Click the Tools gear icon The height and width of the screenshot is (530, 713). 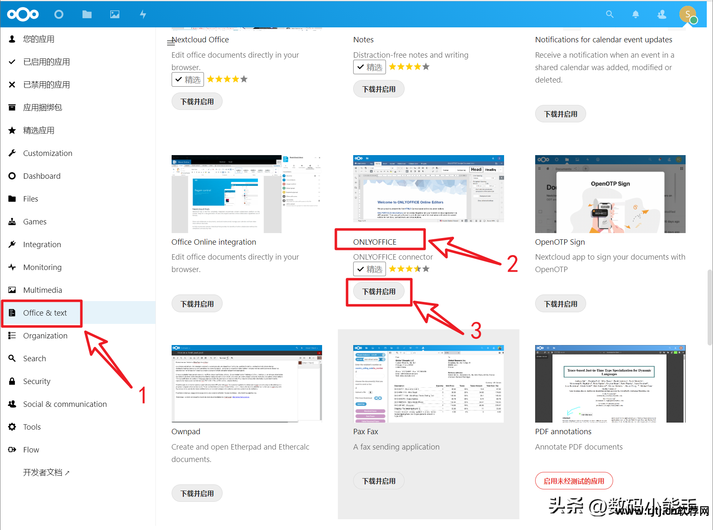tap(12, 427)
